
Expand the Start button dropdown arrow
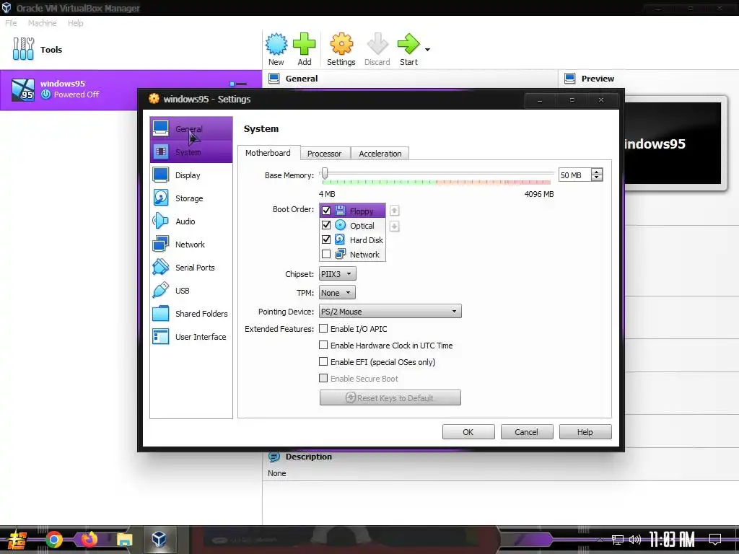pos(427,50)
